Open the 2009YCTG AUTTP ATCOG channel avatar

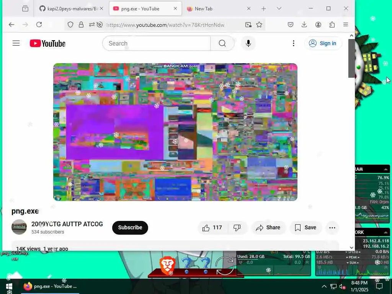click(x=19, y=227)
